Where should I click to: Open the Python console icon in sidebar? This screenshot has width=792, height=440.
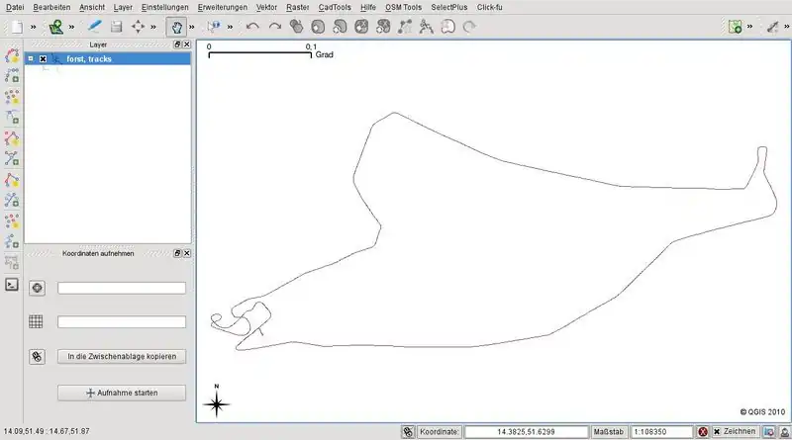tap(12, 284)
